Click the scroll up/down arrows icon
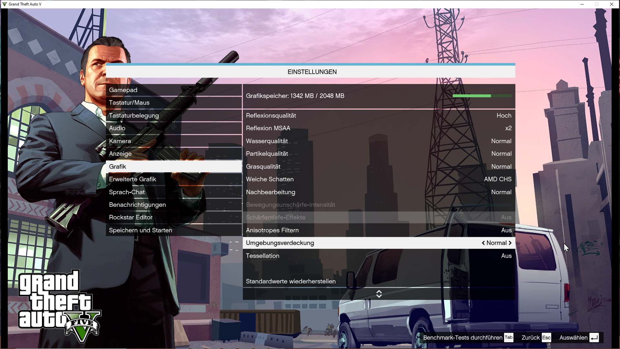620x349 pixels. pos(379,294)
